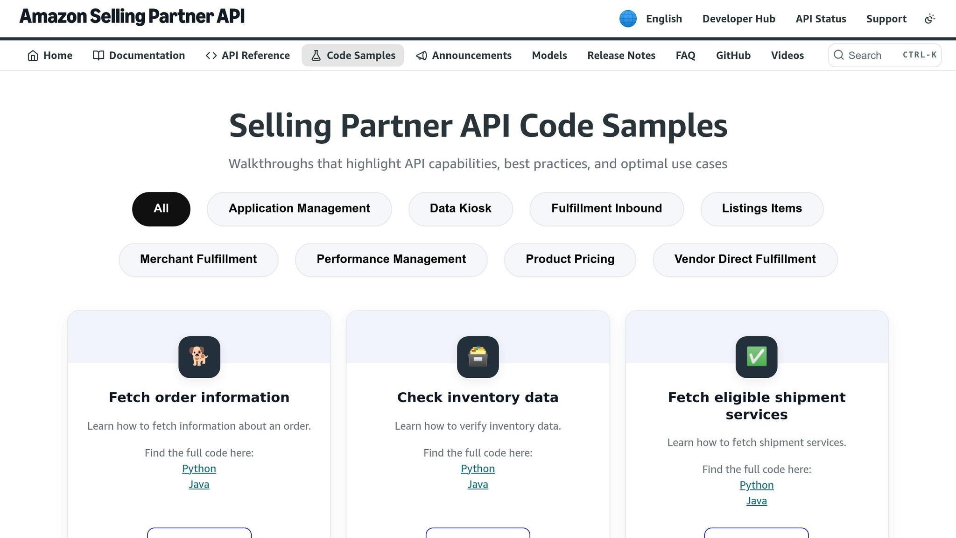The image size is (956, 538).
Task: Switch to the Release Notes tab
Action: [621, 55]
